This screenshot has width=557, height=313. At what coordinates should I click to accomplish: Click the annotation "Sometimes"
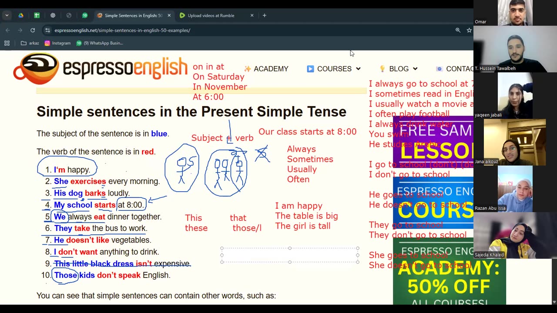pos(310,159)
